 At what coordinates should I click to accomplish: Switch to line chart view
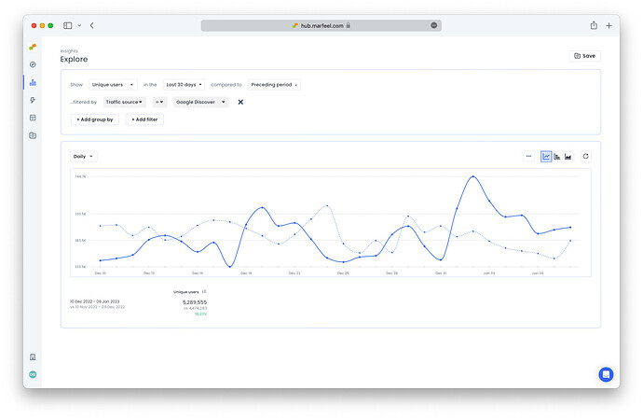tap(546, 157)
